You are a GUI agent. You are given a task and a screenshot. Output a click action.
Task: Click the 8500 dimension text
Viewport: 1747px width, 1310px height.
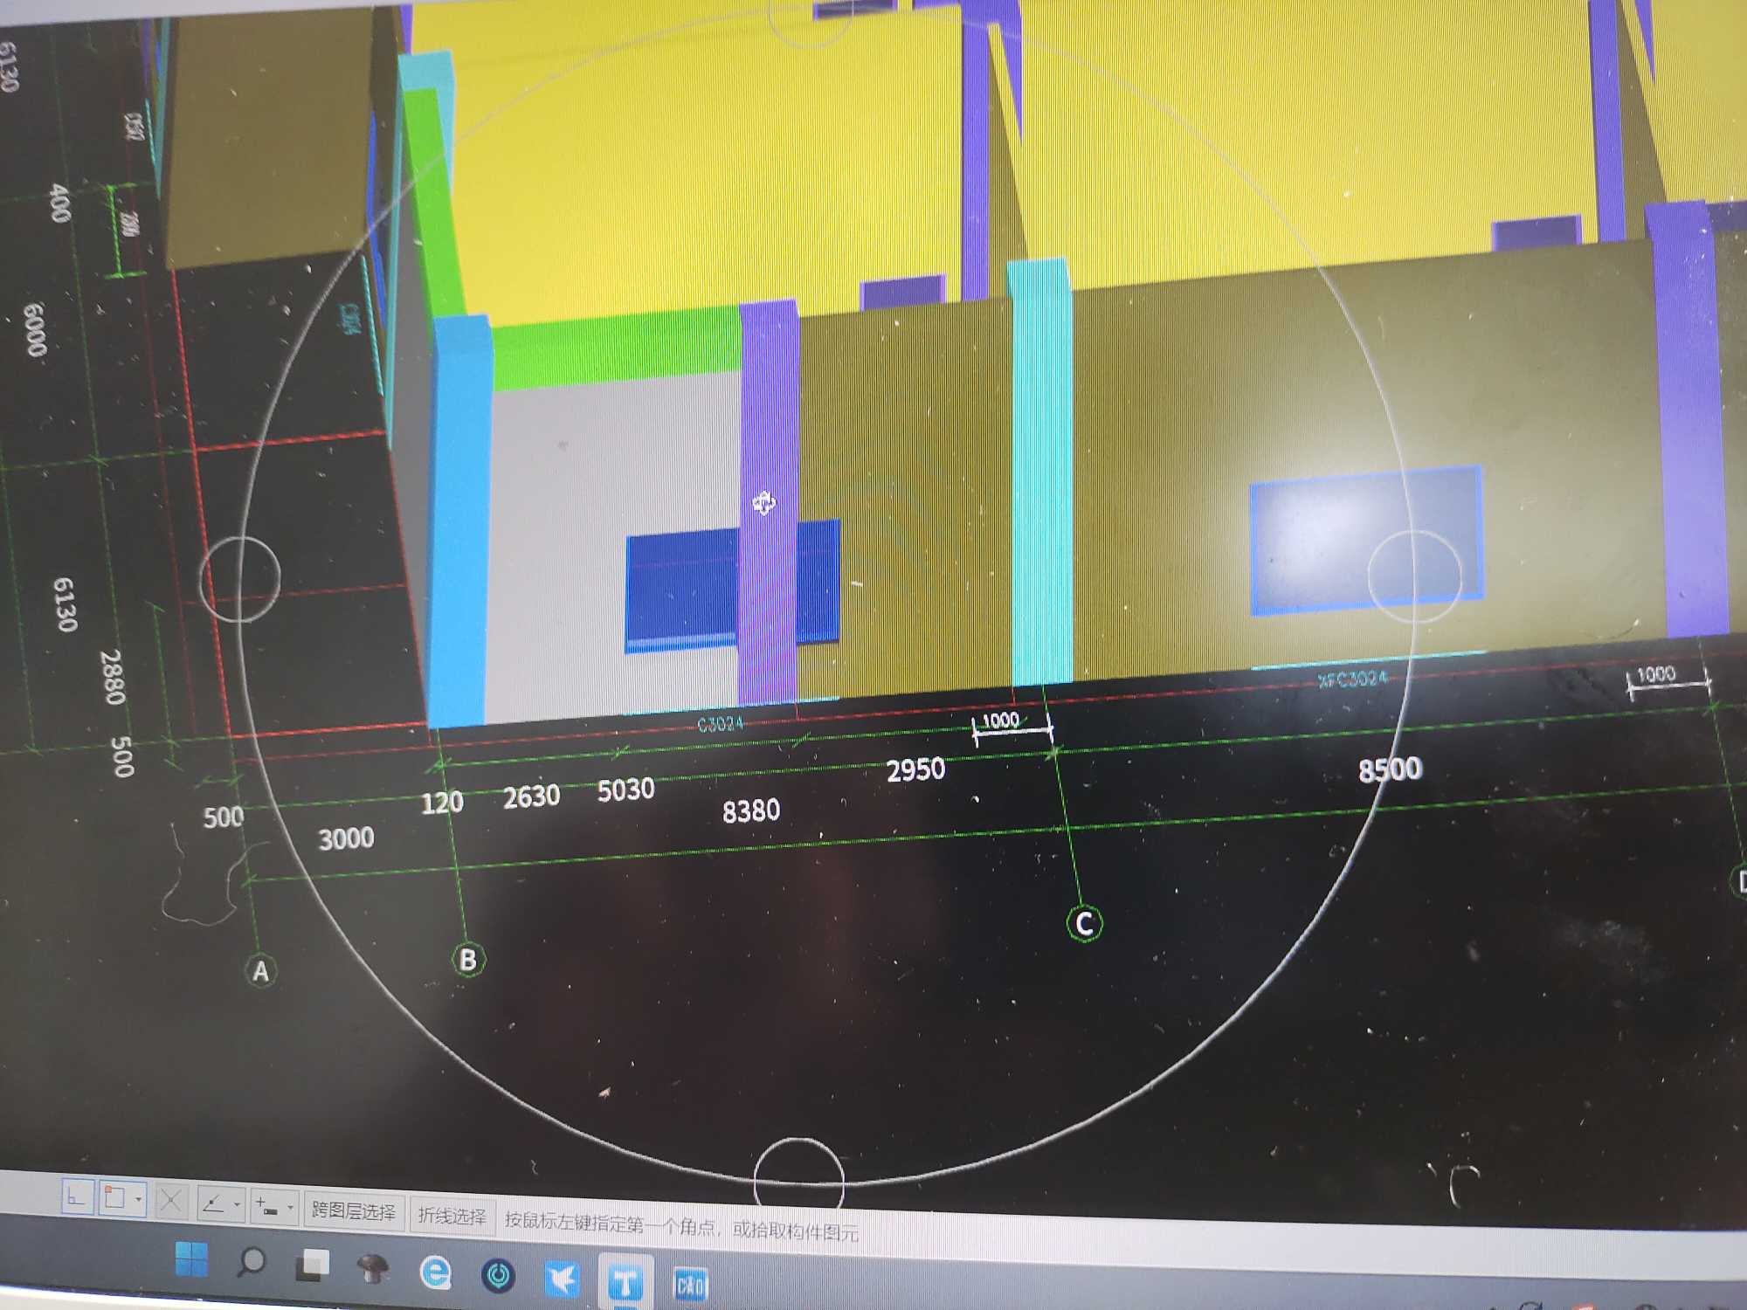coord(1390,769)
